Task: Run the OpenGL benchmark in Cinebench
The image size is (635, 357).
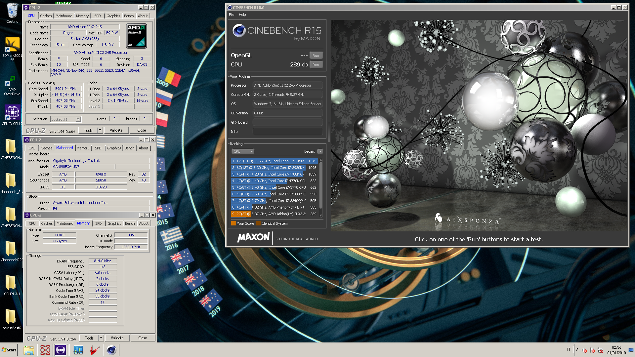Action: point(316,56)
